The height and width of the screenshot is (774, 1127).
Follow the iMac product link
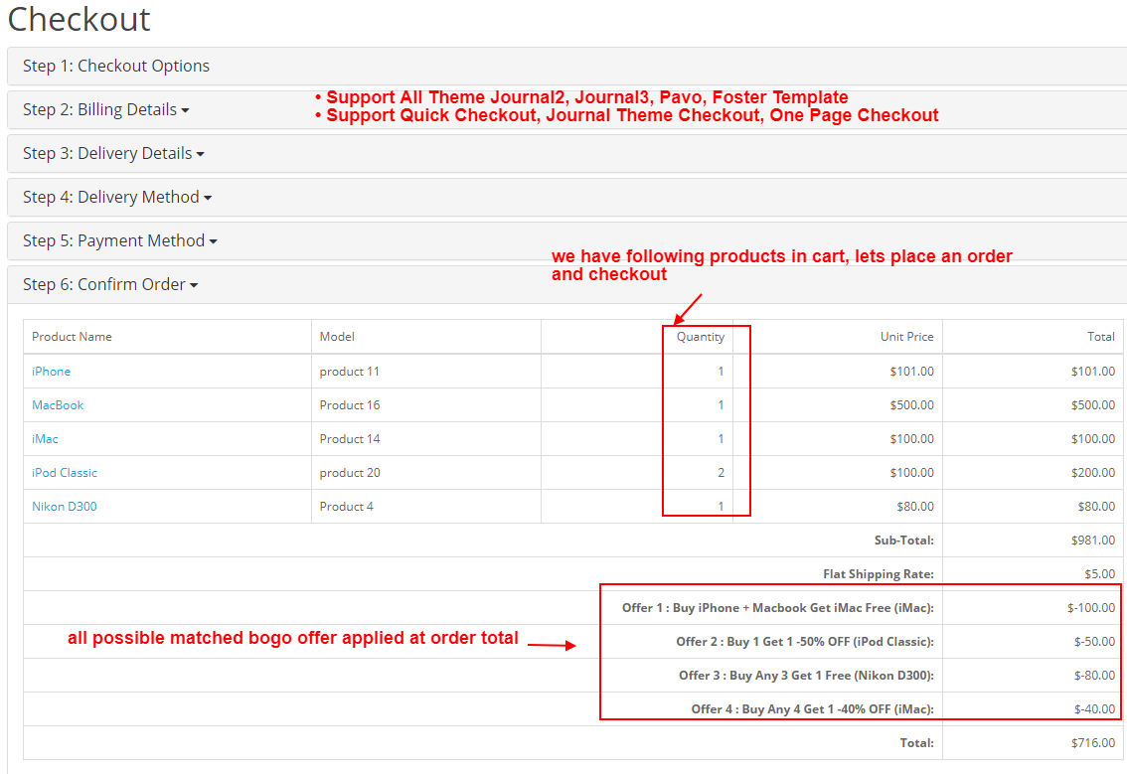[45, 439]
